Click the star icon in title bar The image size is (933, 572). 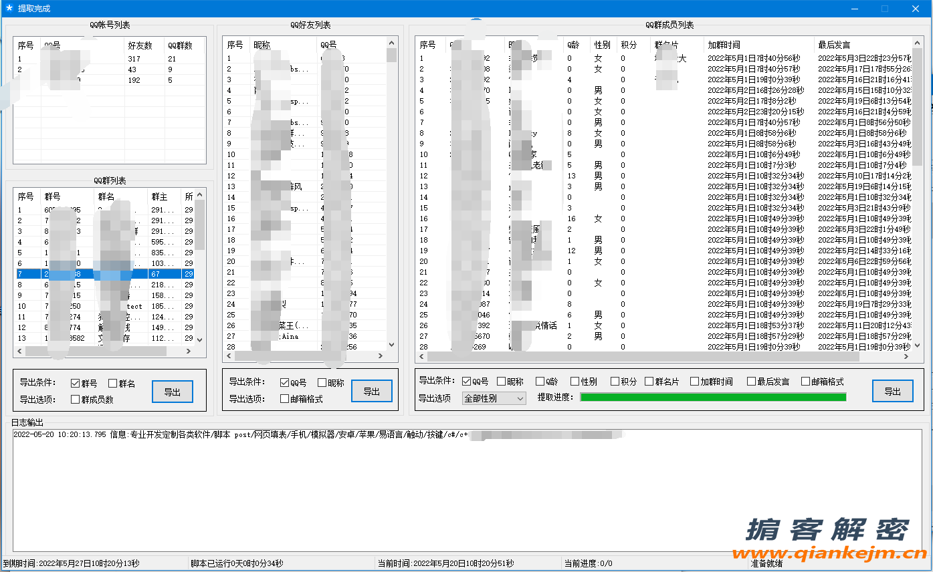point(9,8)
